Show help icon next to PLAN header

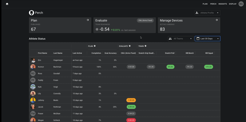pos(95,46)
